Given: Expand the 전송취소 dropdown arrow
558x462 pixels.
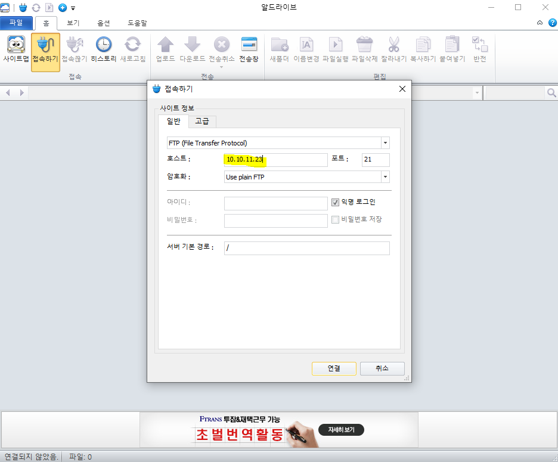Looking at the screenshot, I should click(x=221, y=67).
